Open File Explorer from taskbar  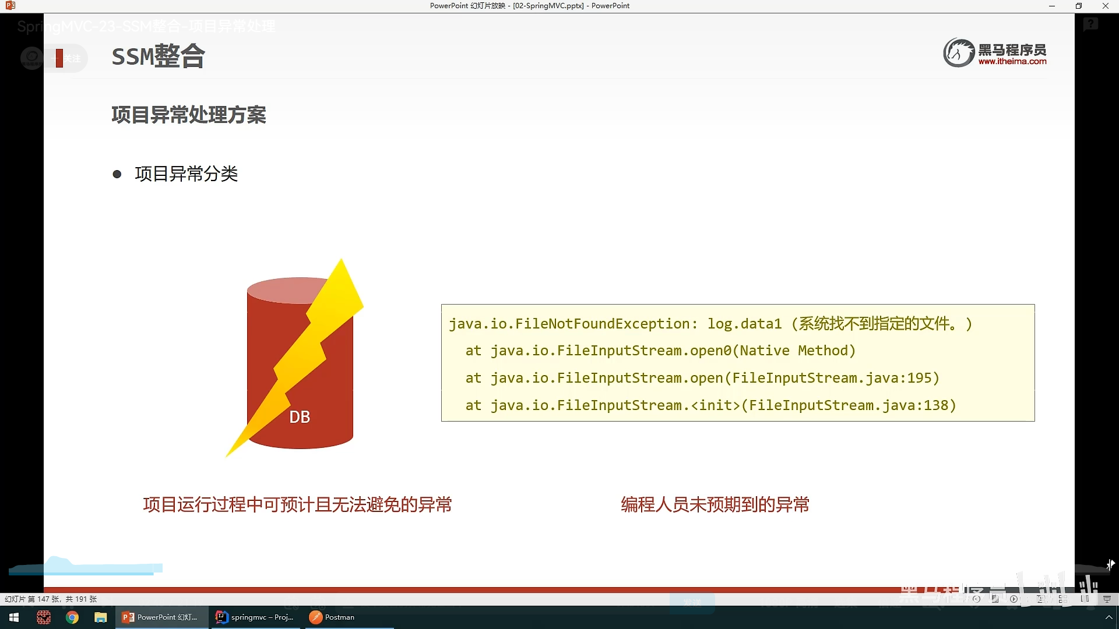point(101,617)
